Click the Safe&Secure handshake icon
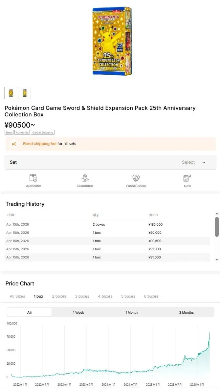Screen dimensions: 220x389 point(136,178)
